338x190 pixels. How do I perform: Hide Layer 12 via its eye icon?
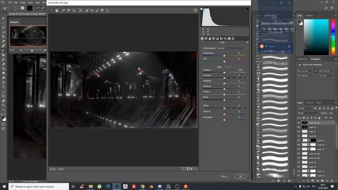[298, 176]
